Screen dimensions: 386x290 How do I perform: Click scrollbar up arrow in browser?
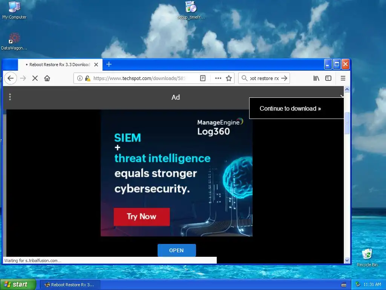point(347,89)
